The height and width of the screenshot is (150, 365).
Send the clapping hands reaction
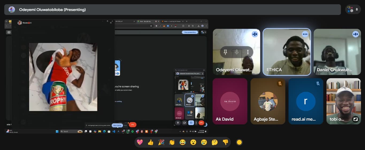coord(172,142)
